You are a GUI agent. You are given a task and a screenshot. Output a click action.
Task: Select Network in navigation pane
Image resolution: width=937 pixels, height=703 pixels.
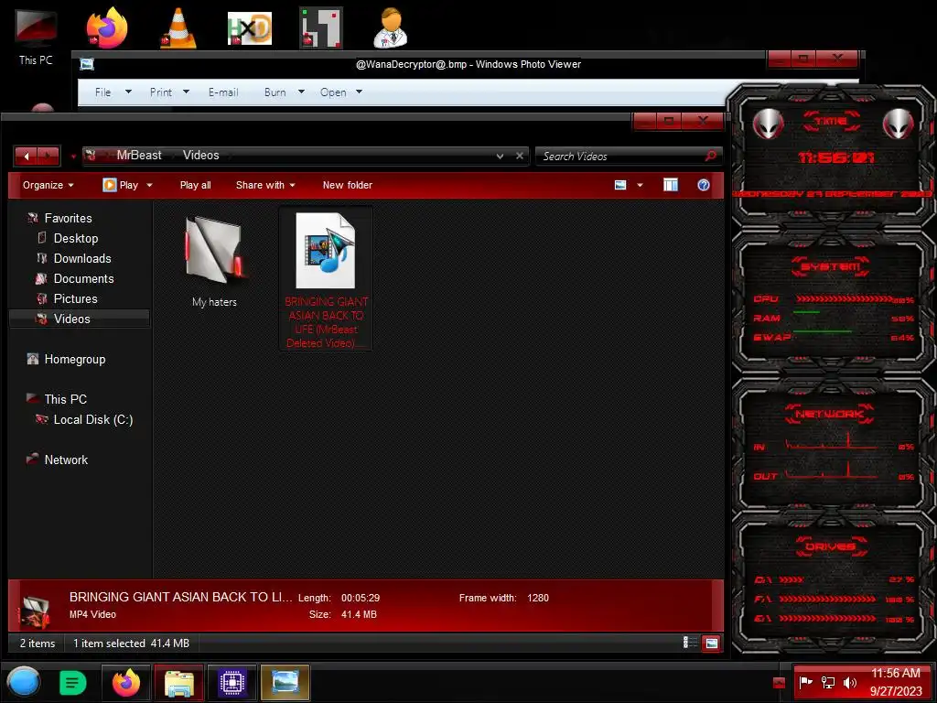click(66, 460)
